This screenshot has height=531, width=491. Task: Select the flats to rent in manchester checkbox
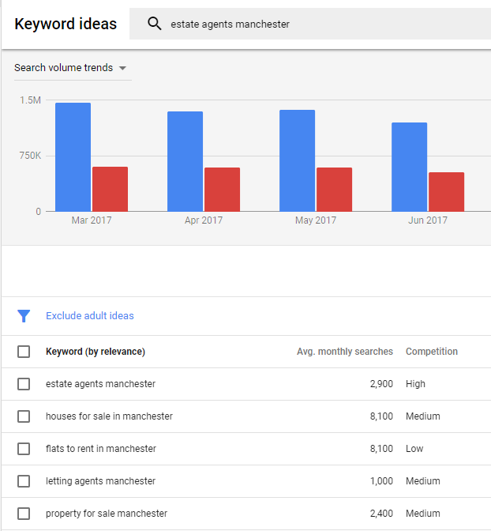(x=24, y=449)
